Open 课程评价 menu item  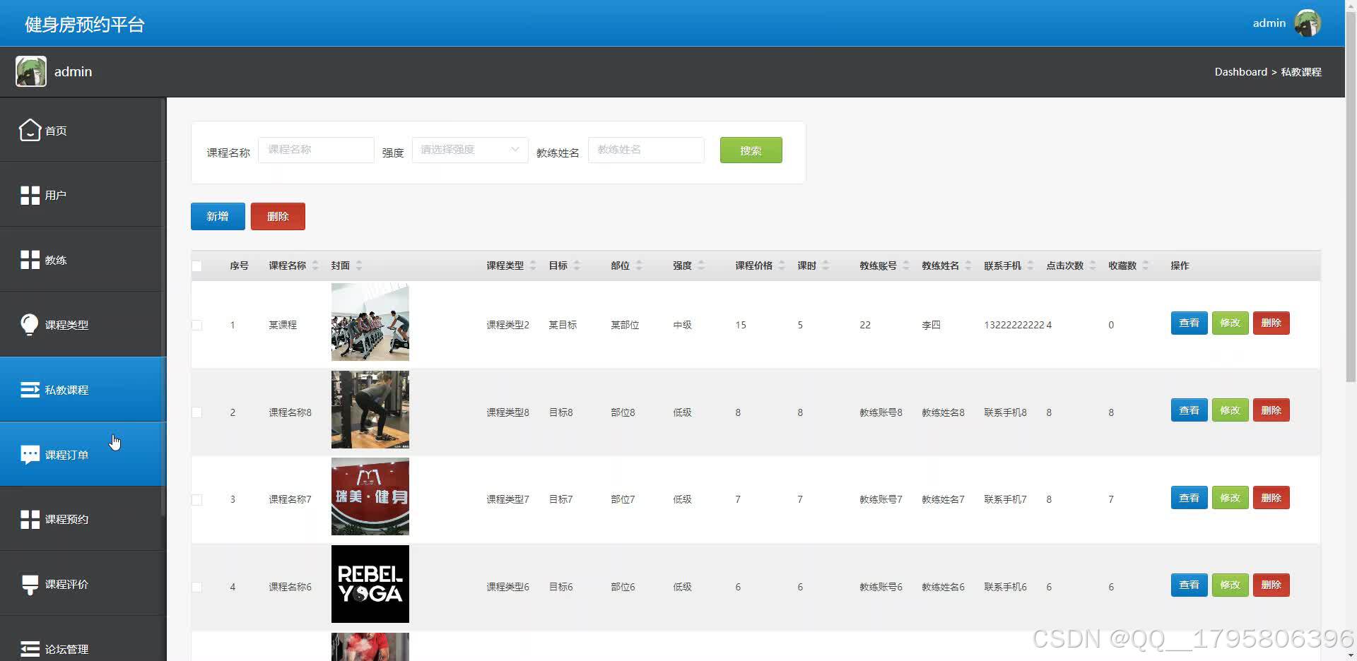click(x=83, y=584)
